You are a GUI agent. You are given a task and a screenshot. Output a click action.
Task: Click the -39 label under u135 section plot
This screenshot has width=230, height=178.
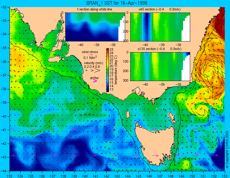click(x=162, y=84)
